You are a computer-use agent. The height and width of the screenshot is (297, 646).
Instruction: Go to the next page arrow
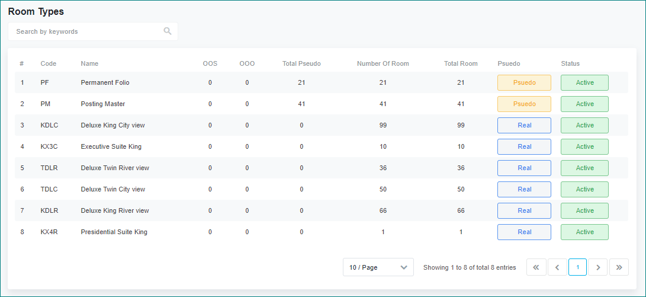(x=598, y=267)
